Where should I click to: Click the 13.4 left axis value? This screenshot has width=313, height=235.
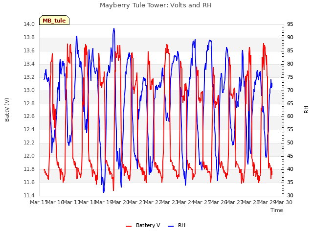[29, 64]
